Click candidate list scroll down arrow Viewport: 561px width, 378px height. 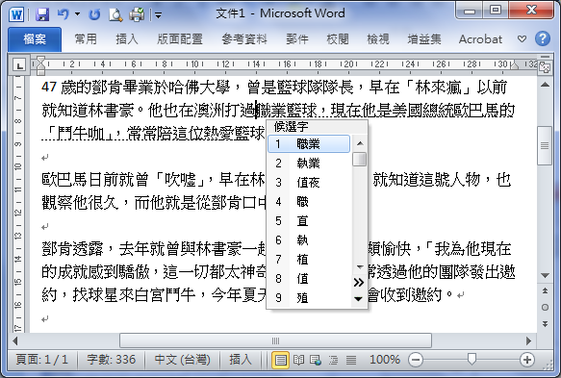pyautogui.click(x=360, y=266)
